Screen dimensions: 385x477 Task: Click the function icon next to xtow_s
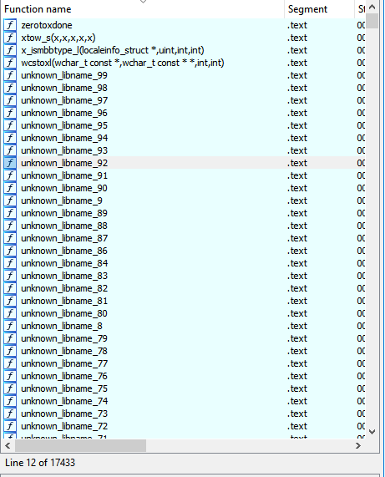(x=10, y=38)
